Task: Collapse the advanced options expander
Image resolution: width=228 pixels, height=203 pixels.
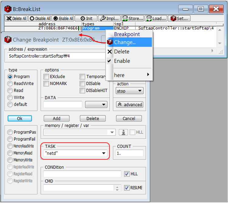Action: coord(130,105)
